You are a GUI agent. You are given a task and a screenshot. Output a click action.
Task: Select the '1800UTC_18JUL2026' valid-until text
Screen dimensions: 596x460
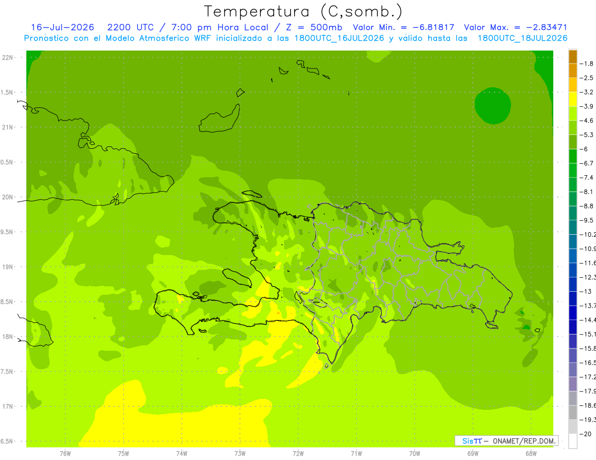(x=522, y=38)
